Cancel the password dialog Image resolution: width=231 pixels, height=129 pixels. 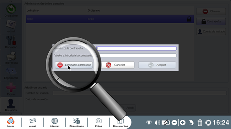pyautogui.click(x=116, y=65)
